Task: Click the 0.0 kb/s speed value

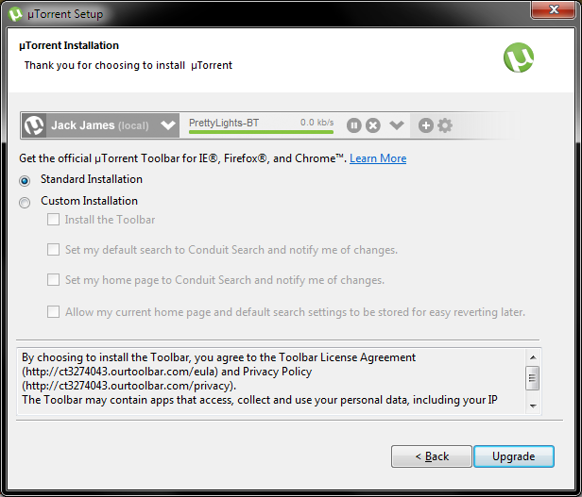Action: point(317,123)
